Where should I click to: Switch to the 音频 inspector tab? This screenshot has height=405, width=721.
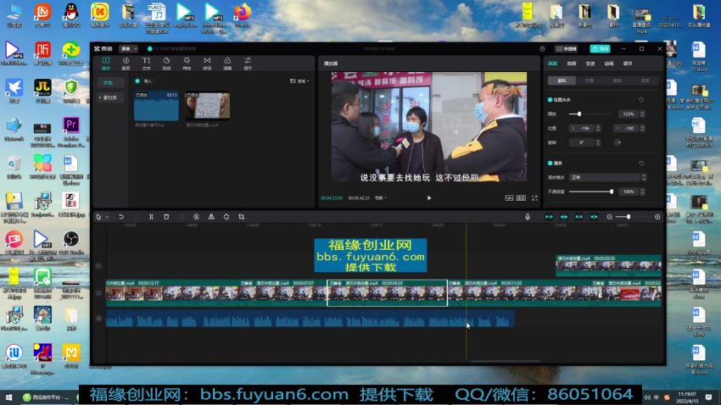point(572,64)
